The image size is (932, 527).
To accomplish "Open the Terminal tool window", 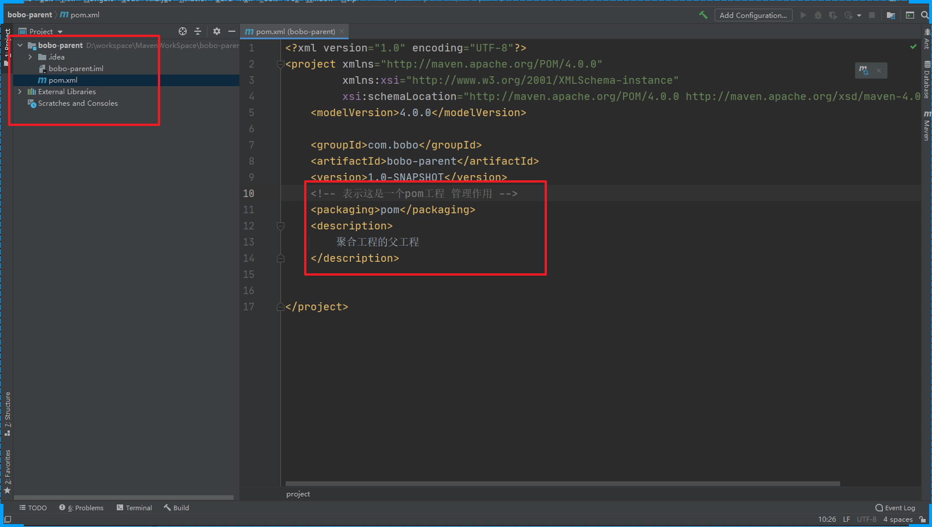I will pyautogui.click(x=134, y=508).
